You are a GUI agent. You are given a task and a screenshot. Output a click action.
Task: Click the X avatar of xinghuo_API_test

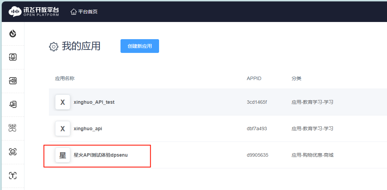(x=63, y=102)
